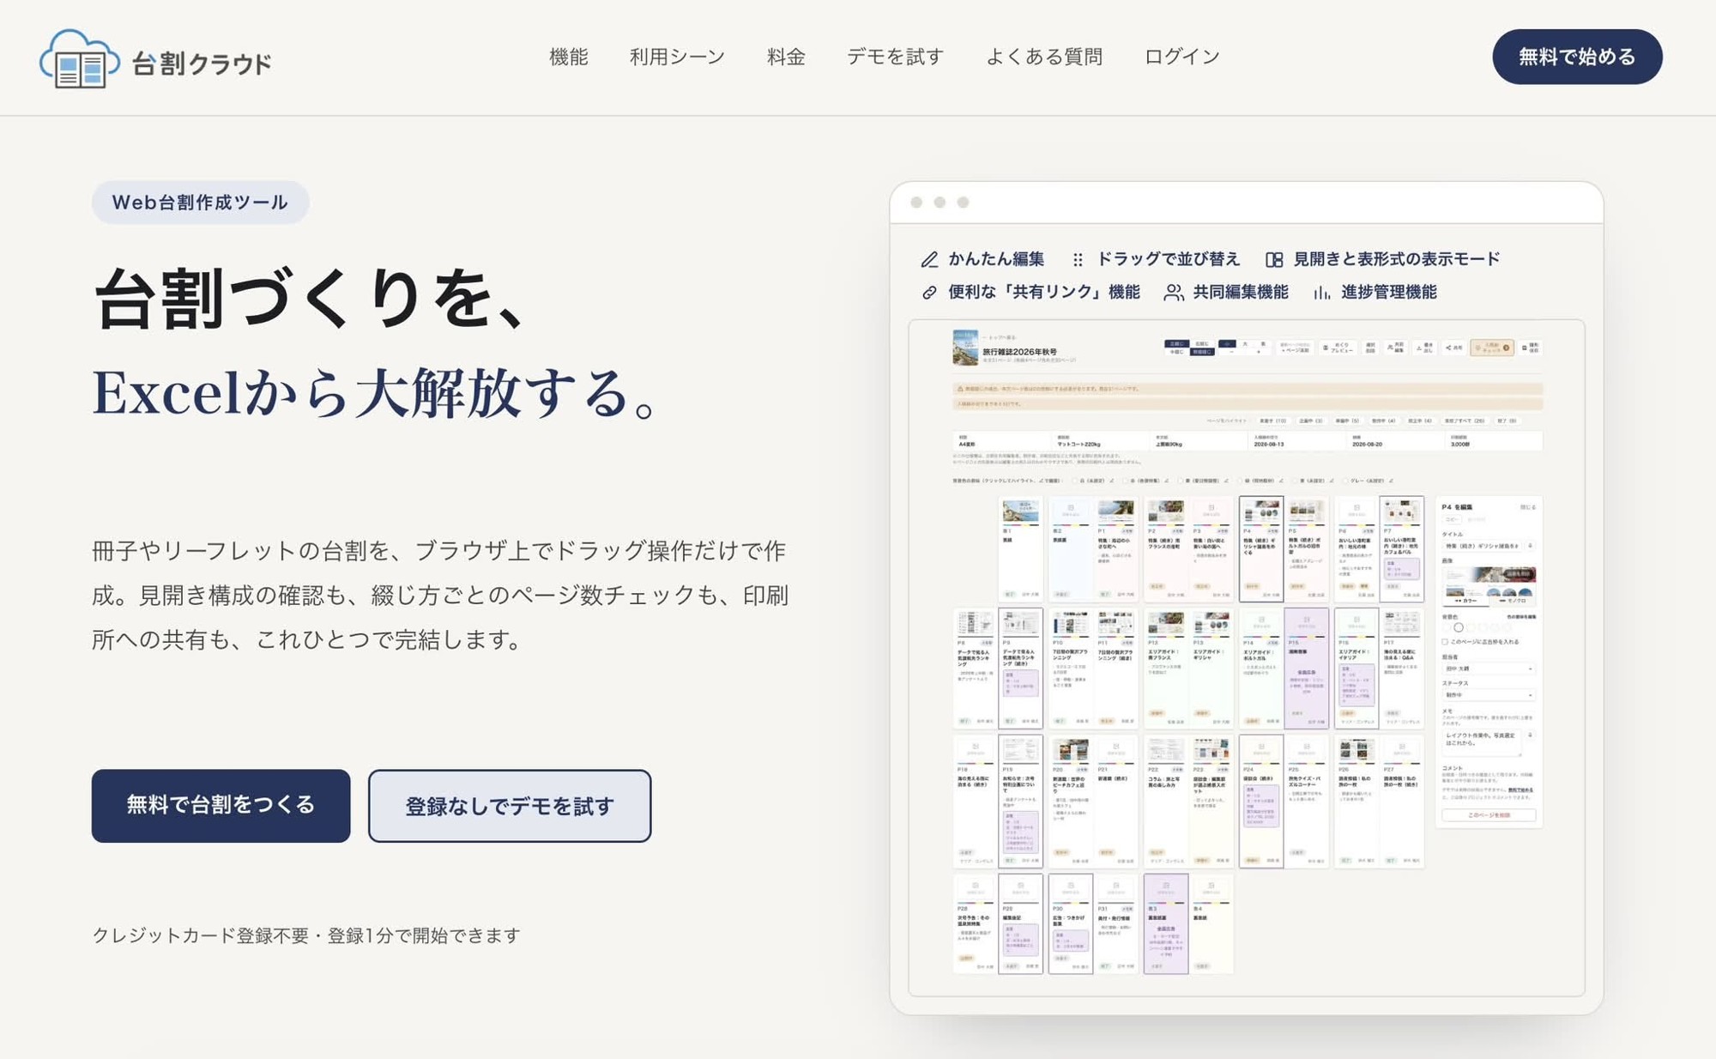Click the 無料で始める header button
The image size is (1716, 1059).
click(x=1577, y=57)
